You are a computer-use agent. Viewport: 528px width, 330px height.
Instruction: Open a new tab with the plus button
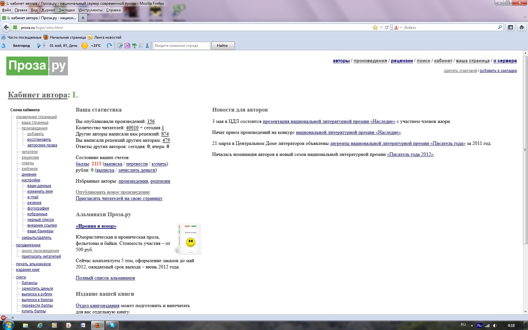pyautogui.click(x=83, y=18)
